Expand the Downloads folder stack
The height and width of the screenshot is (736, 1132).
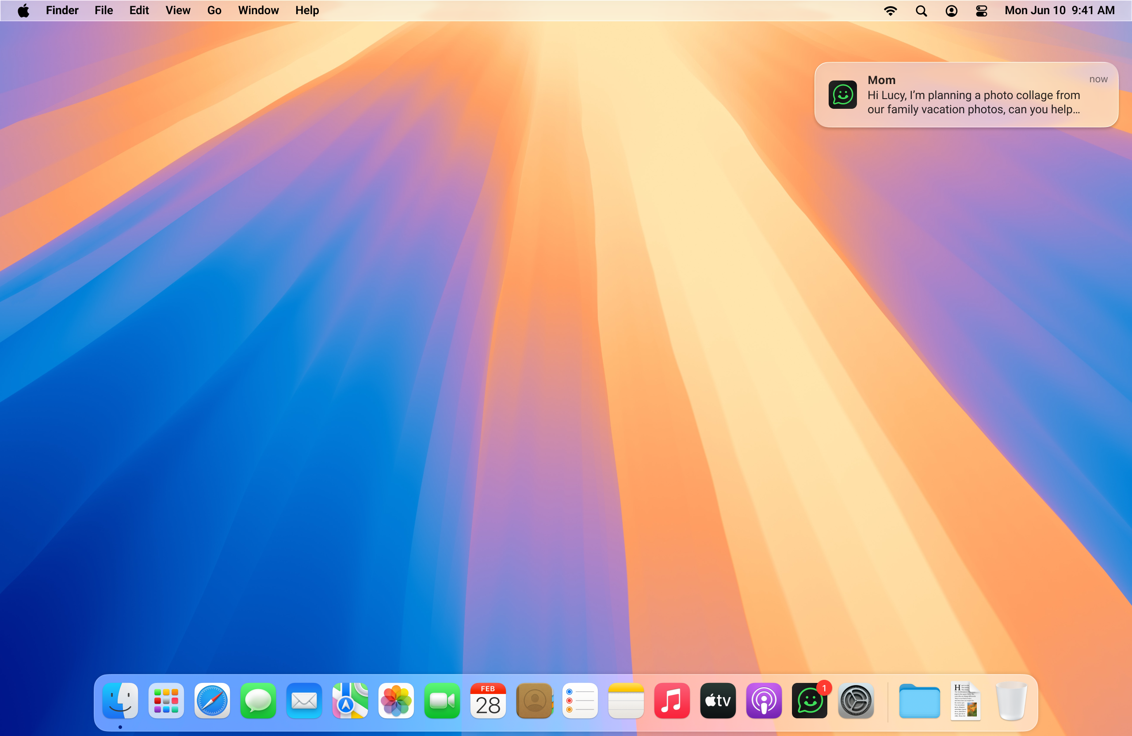pos(919,701)
